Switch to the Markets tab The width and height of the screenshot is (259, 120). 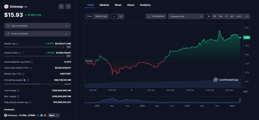(104, 5)
